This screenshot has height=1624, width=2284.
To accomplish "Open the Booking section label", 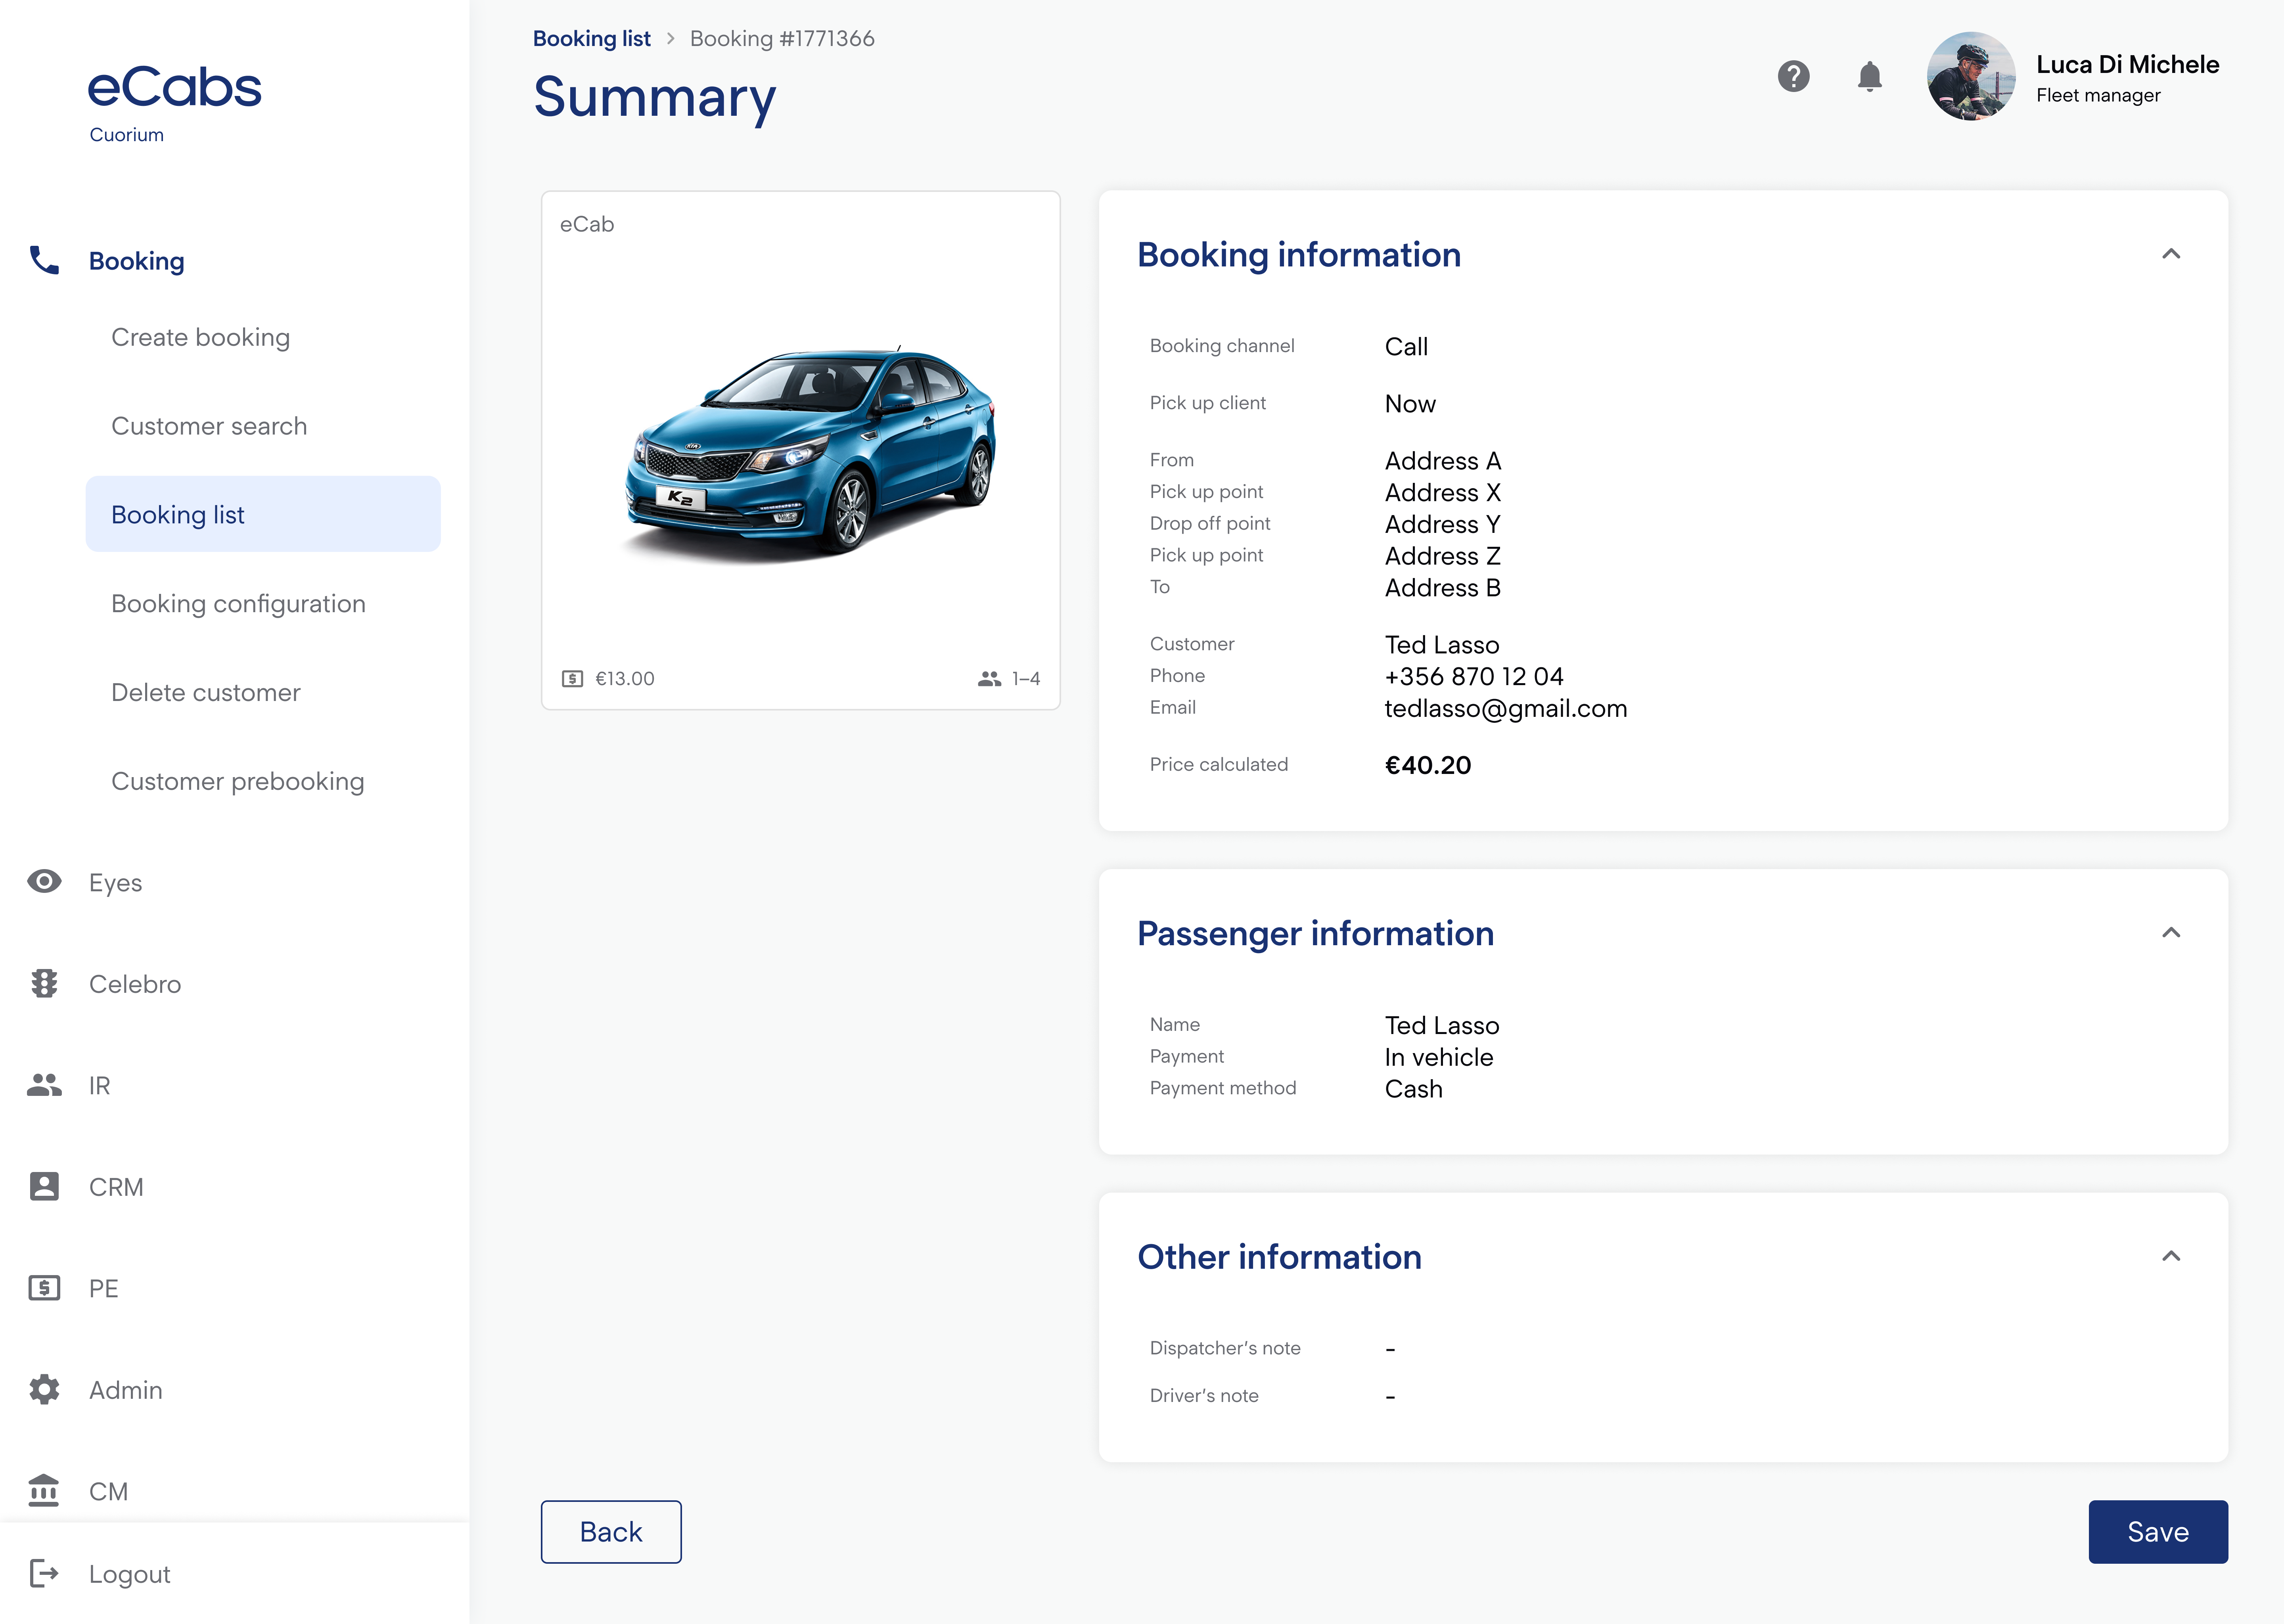I will tap(136, 261).
